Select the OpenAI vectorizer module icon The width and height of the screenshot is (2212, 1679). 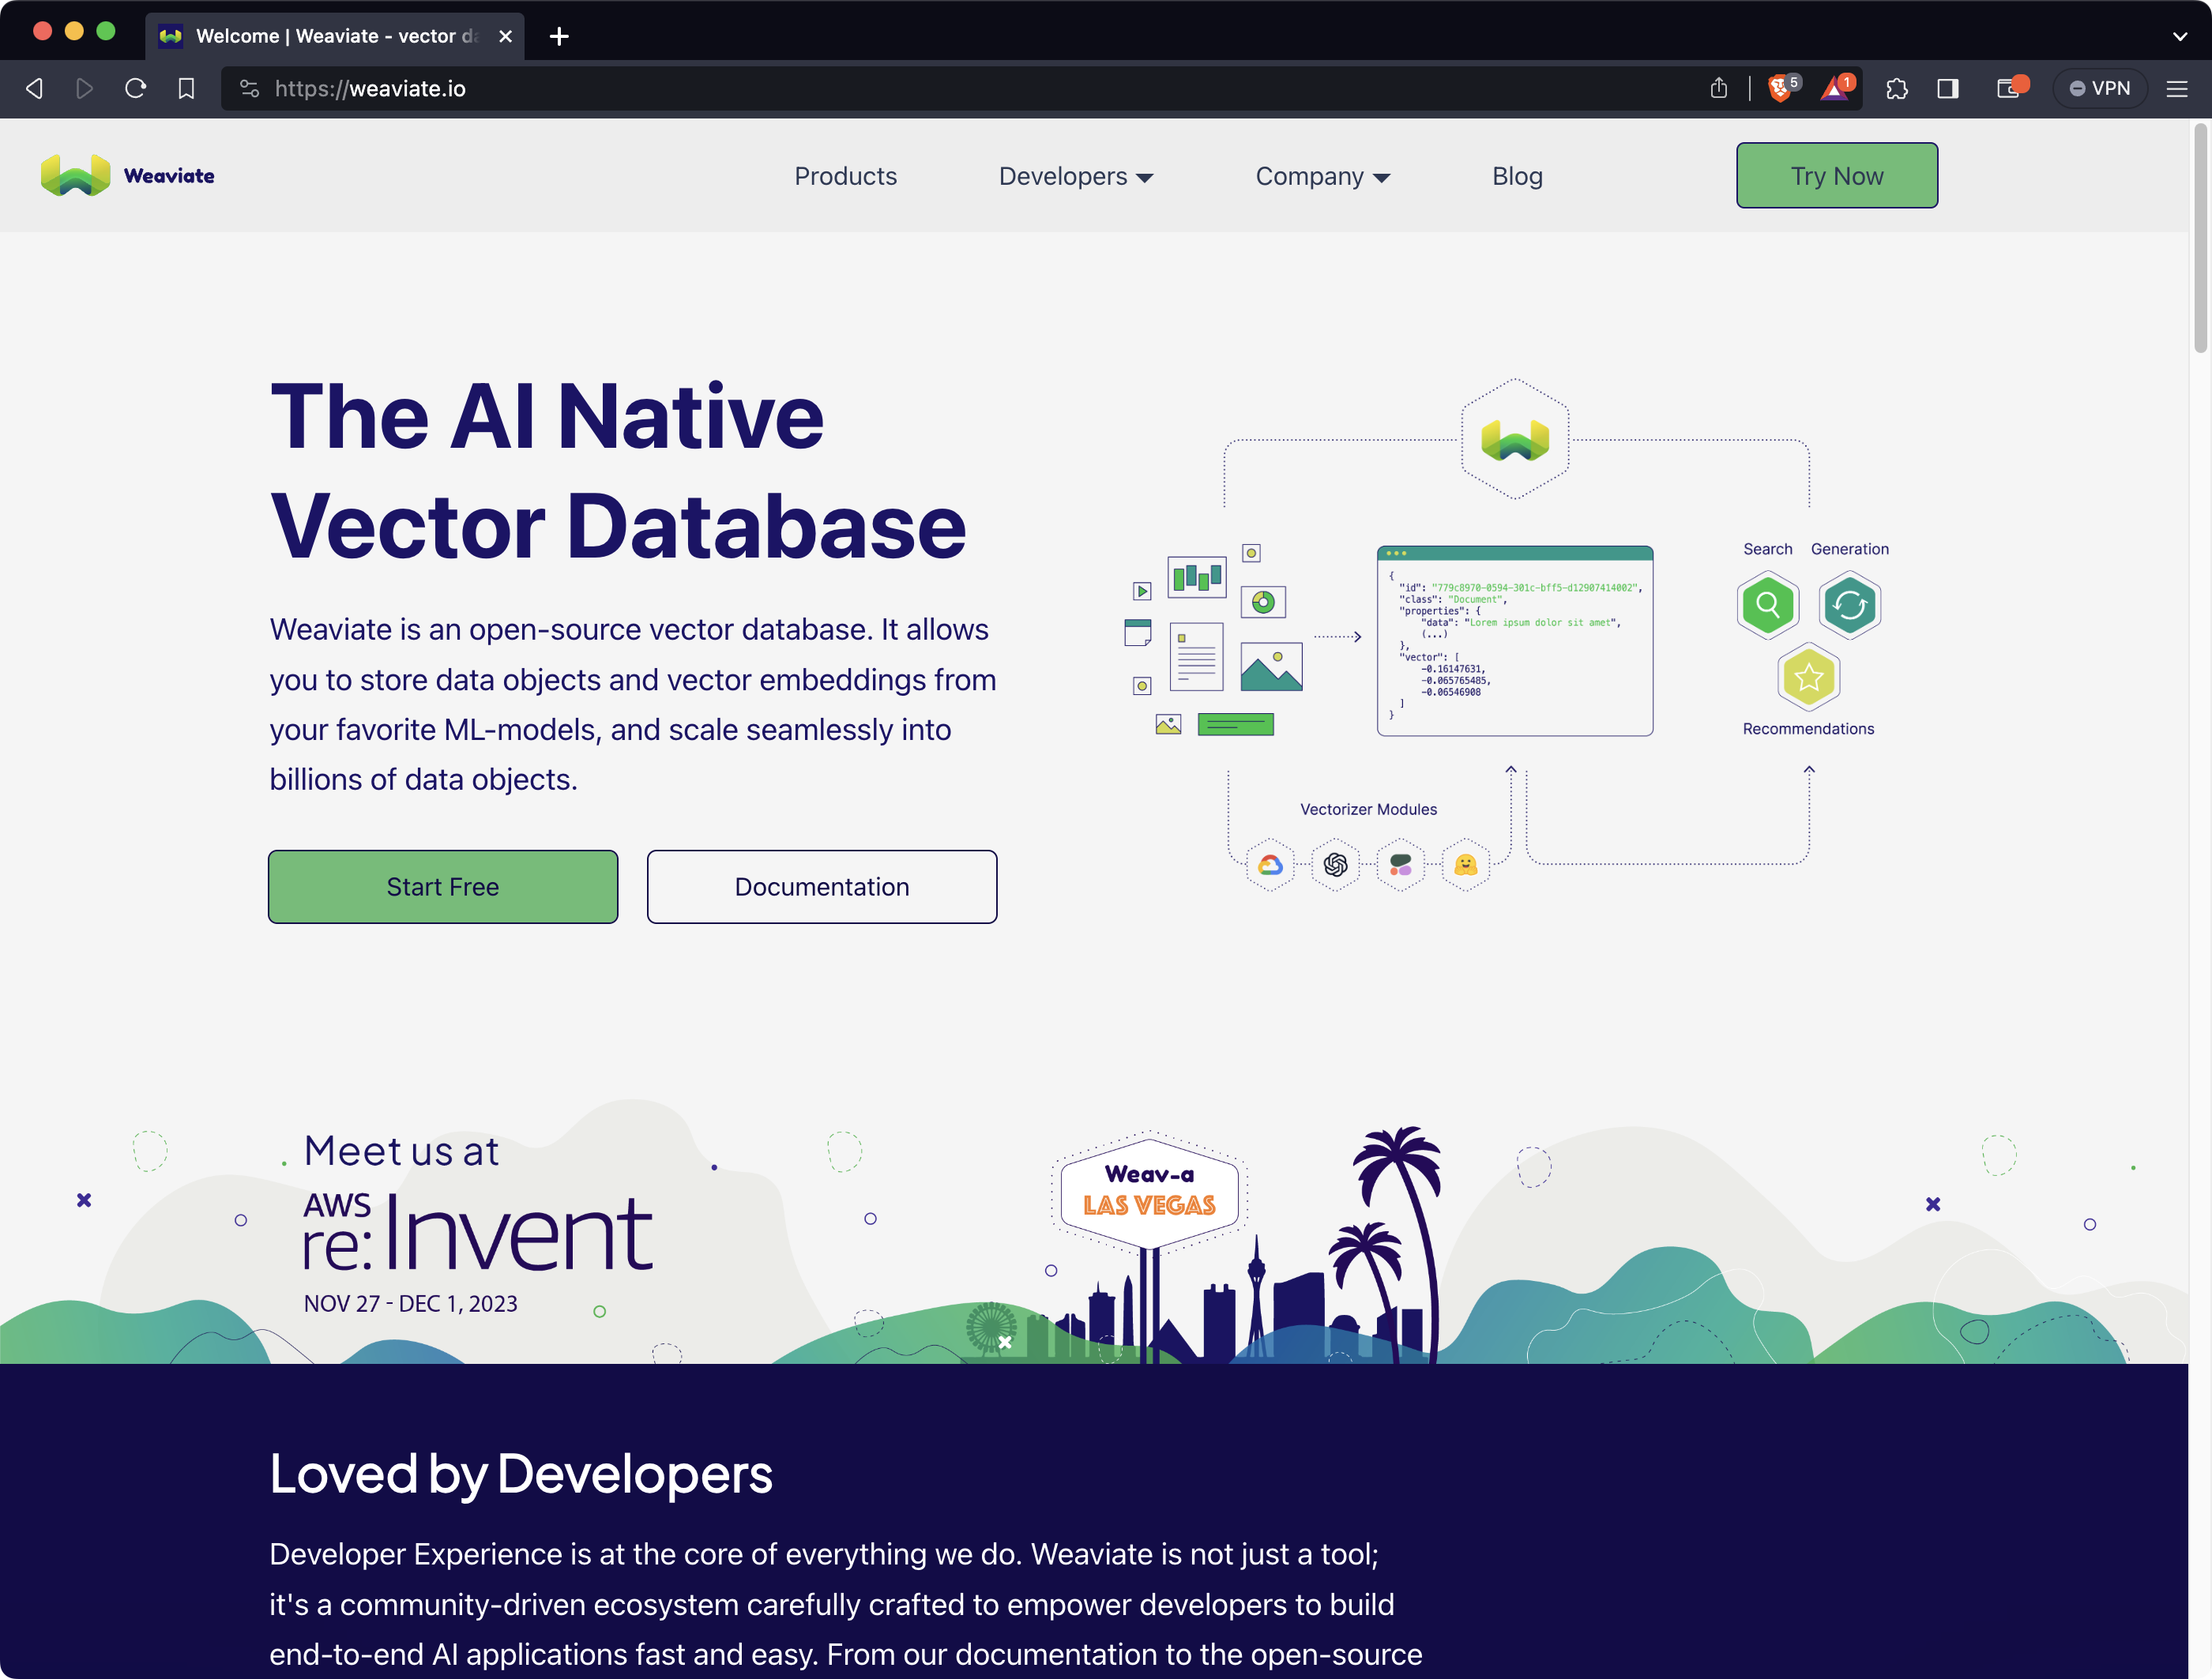[1336, 866]
